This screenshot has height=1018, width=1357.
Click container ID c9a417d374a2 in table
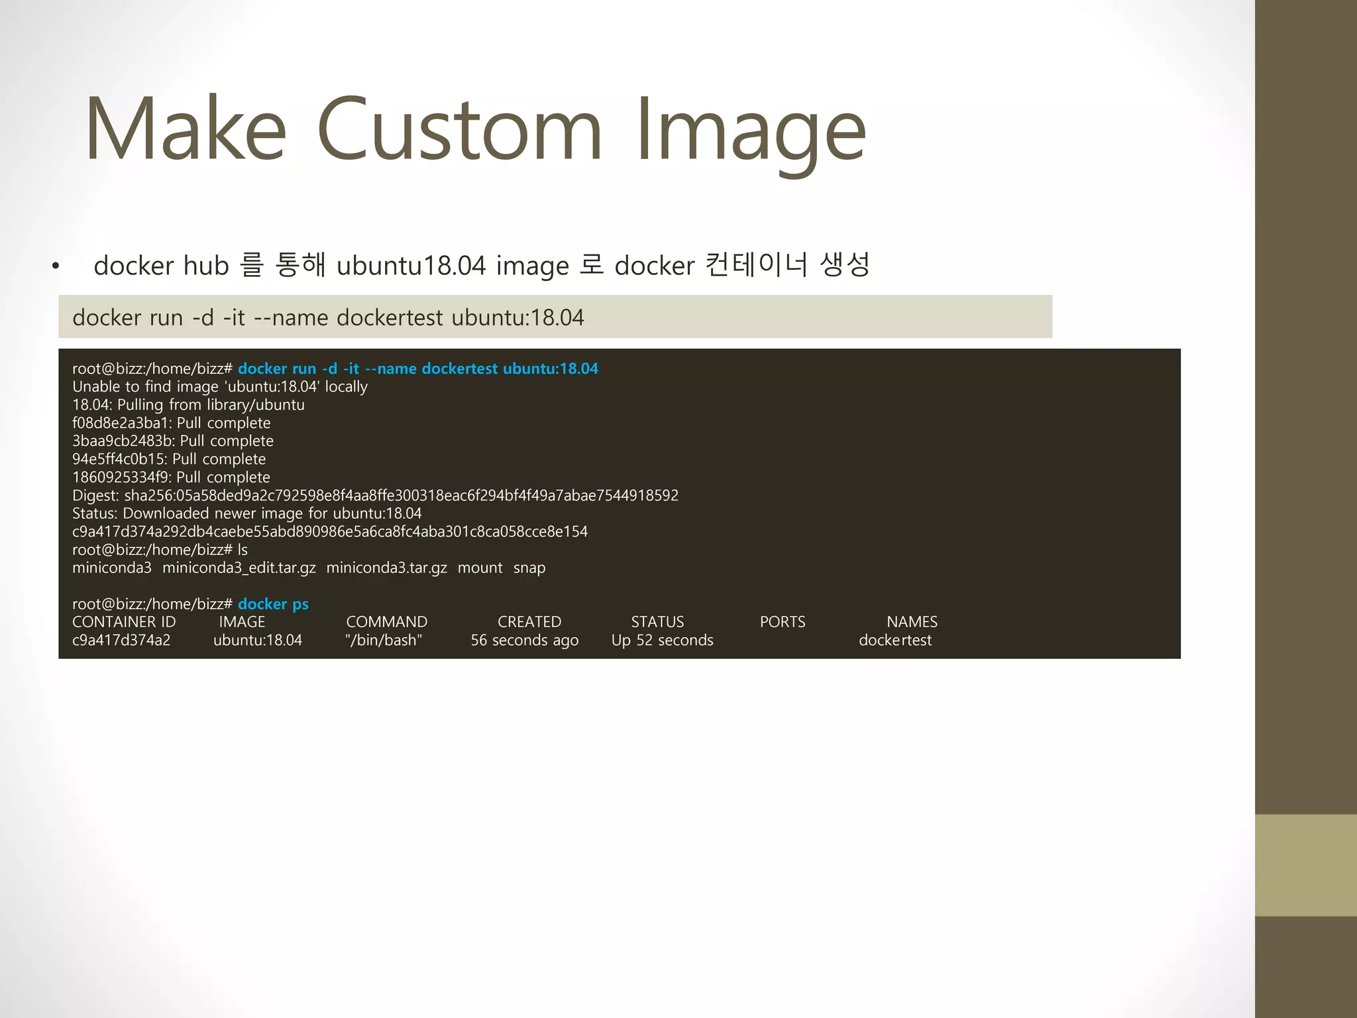(x=121, y=640)
